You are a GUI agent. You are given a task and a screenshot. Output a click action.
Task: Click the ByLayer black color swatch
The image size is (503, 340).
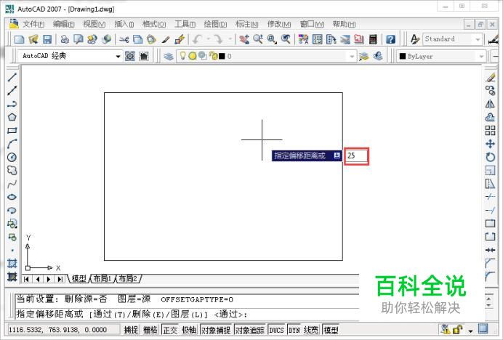coord(403,57)
